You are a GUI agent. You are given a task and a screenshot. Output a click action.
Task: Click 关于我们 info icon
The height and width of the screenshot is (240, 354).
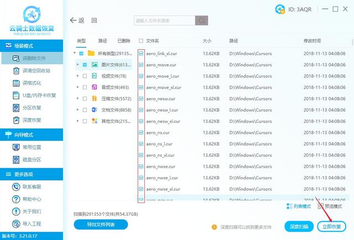[x=16, y=211]
